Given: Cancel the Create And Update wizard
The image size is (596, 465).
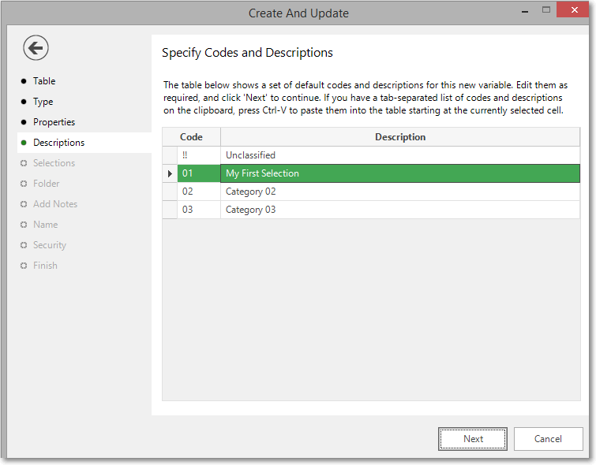Looking at the screenshot, I should click(548, 439).
